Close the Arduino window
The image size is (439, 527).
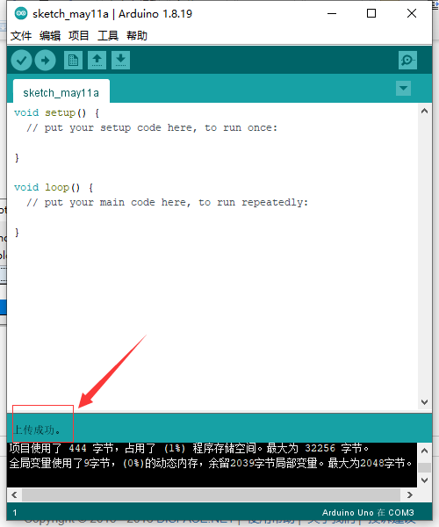pyautogui.click(x=412, y=13)
